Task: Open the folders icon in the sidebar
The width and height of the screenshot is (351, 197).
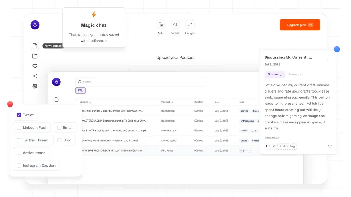Action: (35, 56)
